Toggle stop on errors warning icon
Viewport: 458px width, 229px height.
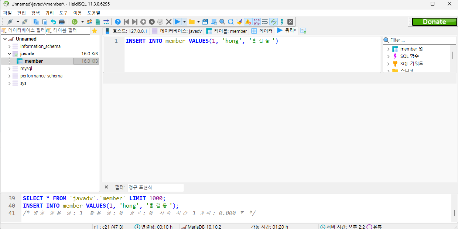tap(248, 22)
